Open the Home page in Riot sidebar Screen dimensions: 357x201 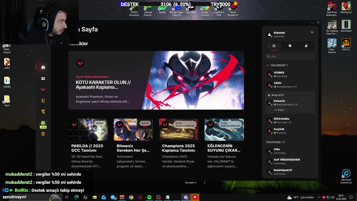43,67
